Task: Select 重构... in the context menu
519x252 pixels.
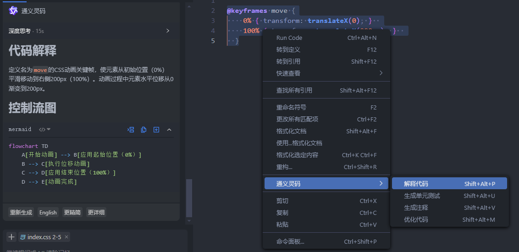Action: pos(326,167)
